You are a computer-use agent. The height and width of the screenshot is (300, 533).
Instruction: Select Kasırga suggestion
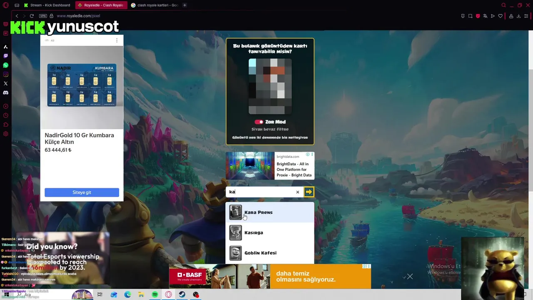270,232
